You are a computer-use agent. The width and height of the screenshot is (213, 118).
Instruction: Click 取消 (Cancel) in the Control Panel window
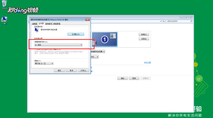[x=134, y=78]
